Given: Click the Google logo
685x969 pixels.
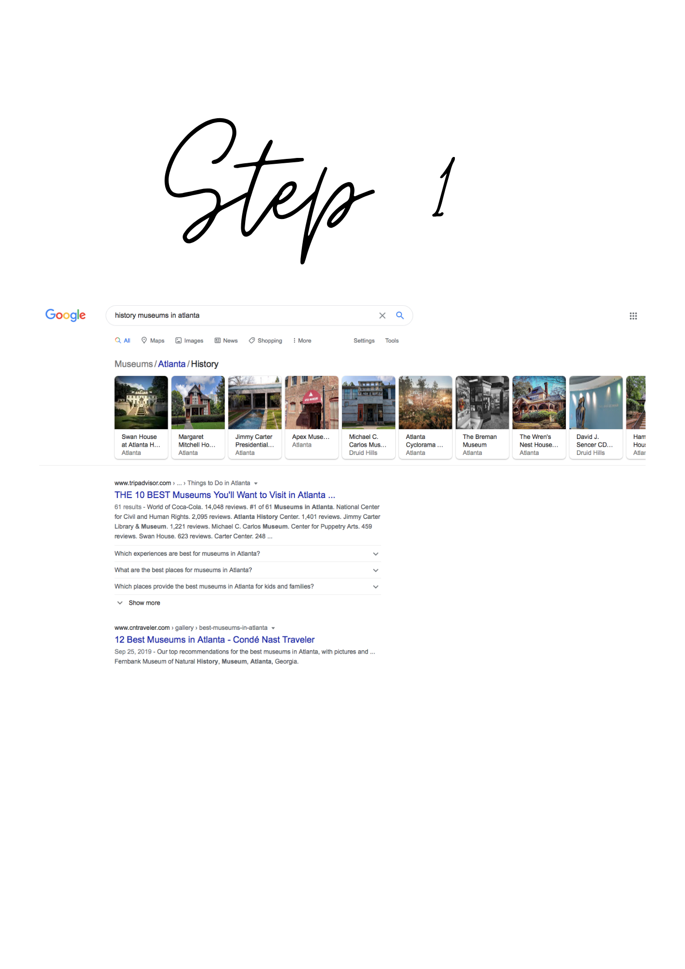Looking at the screenshot, I should click(x=65, y=315).
